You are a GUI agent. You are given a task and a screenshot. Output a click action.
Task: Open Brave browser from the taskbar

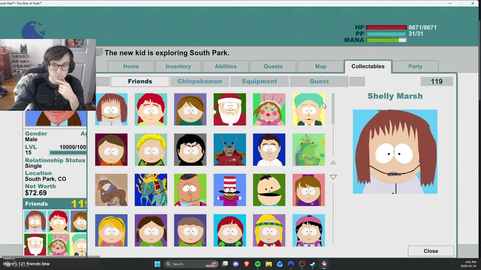(247, 264)
